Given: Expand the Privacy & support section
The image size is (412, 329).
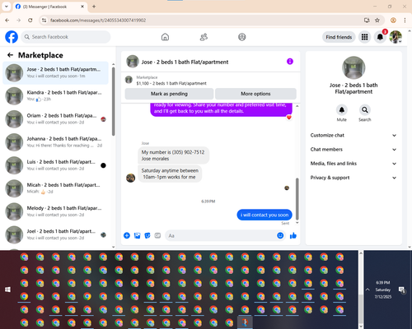Looking at the screenshot, I should pyautogui.click(x=353, y=178).
